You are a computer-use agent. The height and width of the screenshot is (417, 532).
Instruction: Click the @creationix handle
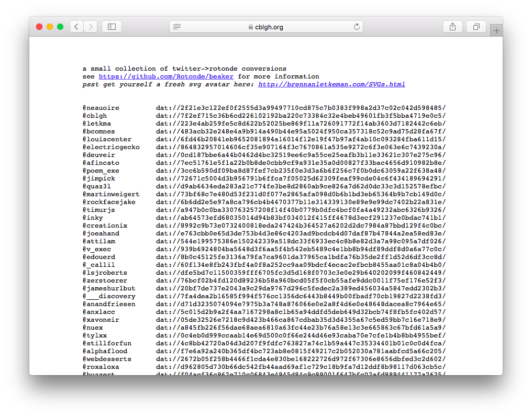(x=105, y=226)
